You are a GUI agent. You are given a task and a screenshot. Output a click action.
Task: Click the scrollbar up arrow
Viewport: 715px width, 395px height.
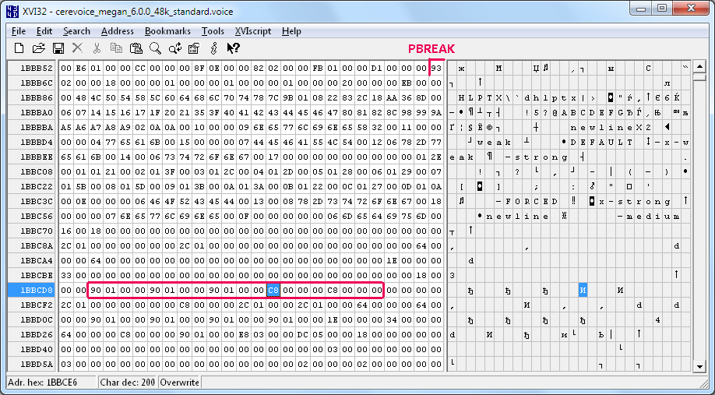click(x=699, y=67)
